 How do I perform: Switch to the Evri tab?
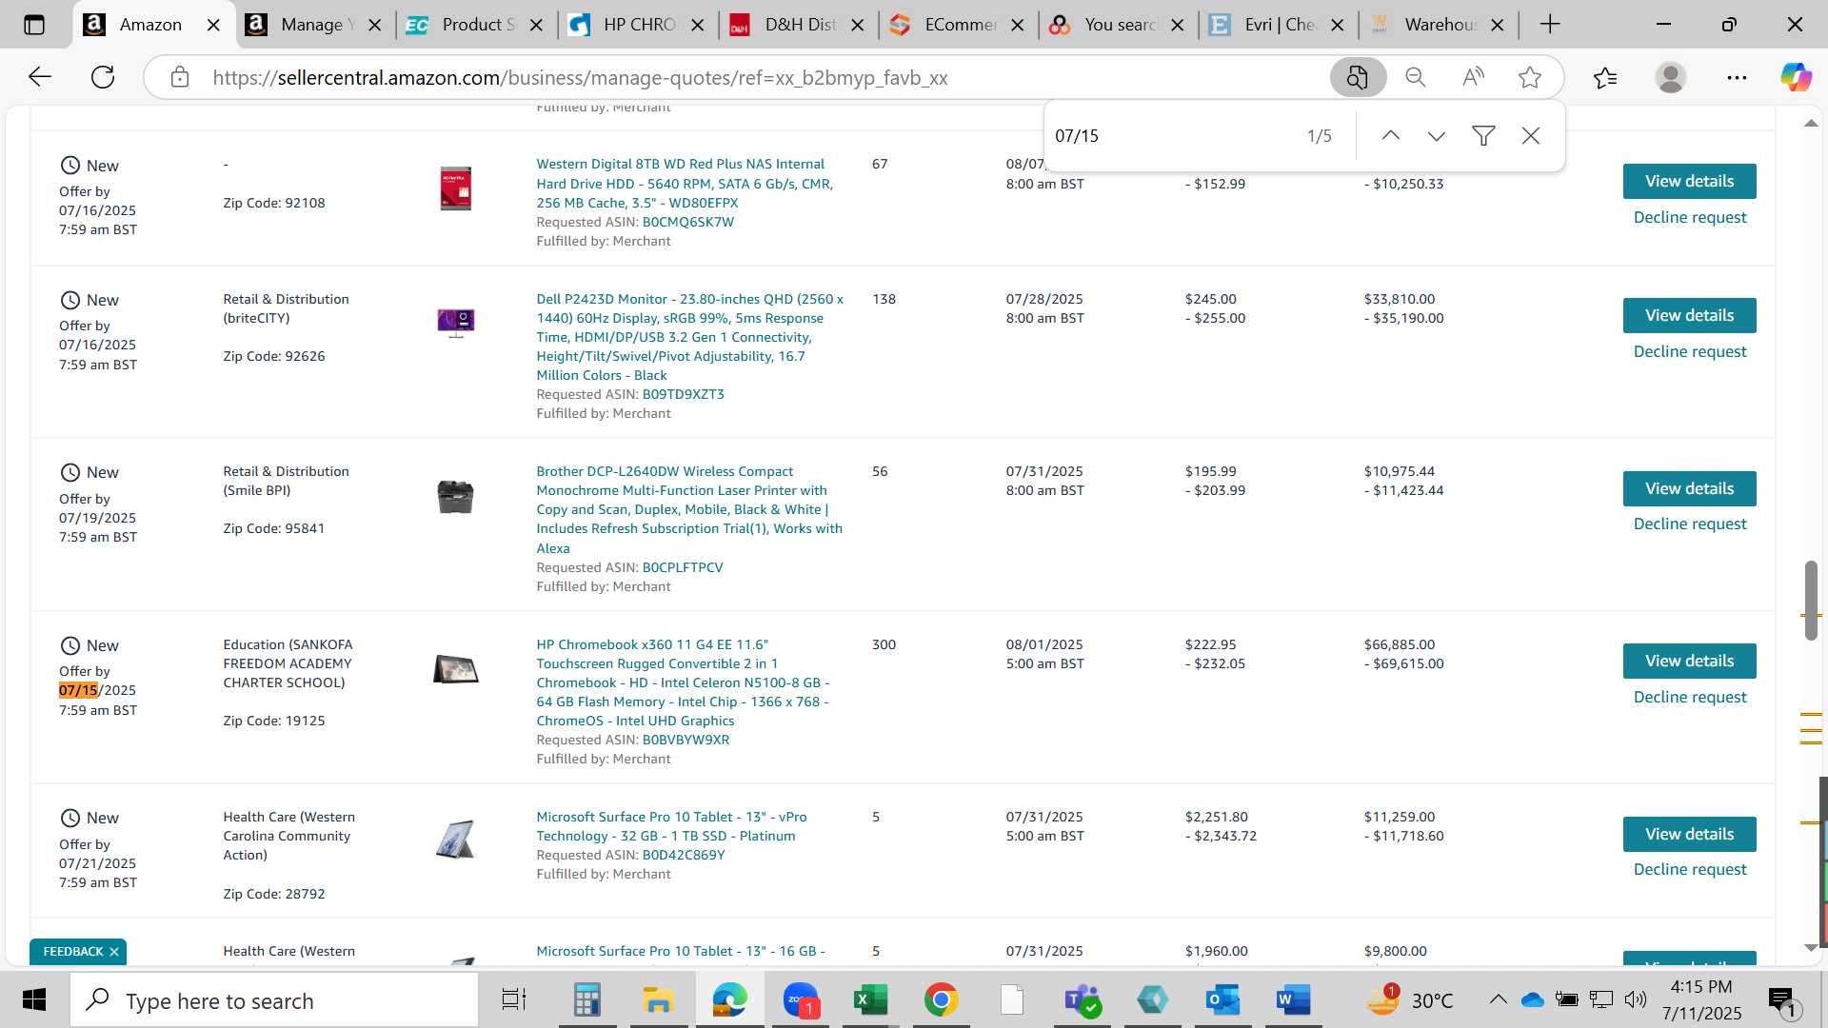1278,25
